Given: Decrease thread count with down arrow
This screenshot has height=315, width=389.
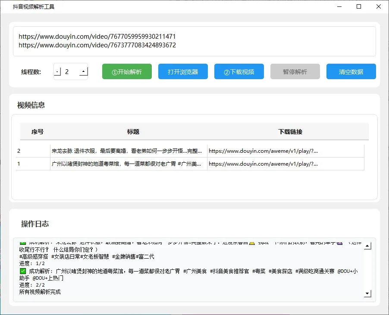Looking at the screenshot, I should 57,71.
